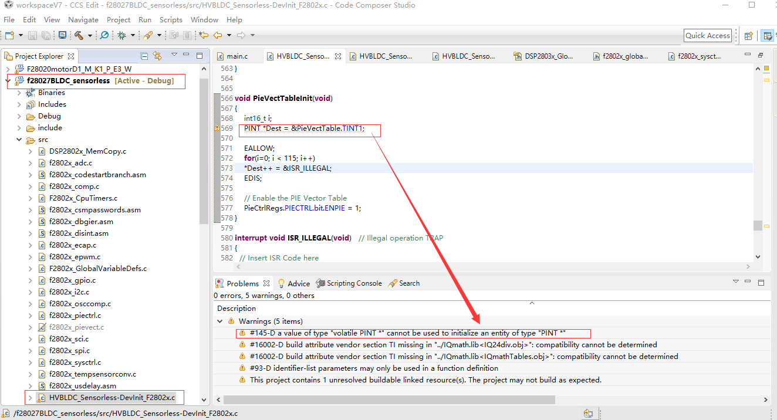This screenshot has width=777, height=420.
Task: Open the Window menu
Action: point(204,19)
